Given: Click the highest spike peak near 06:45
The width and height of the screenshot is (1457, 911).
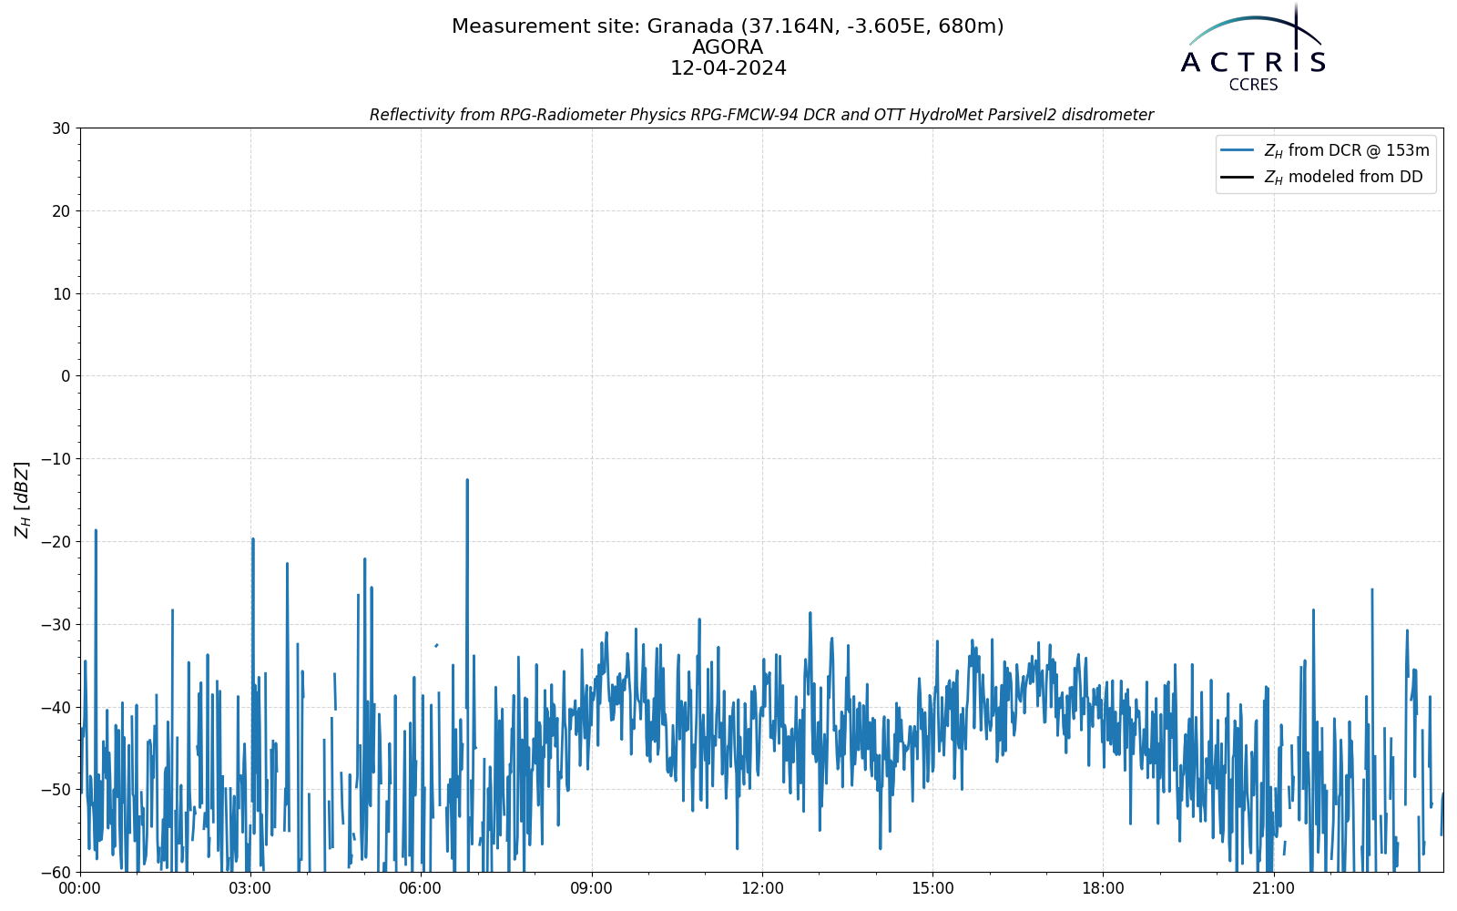Looking at the screenshot, I should click(x=467, y=480).
